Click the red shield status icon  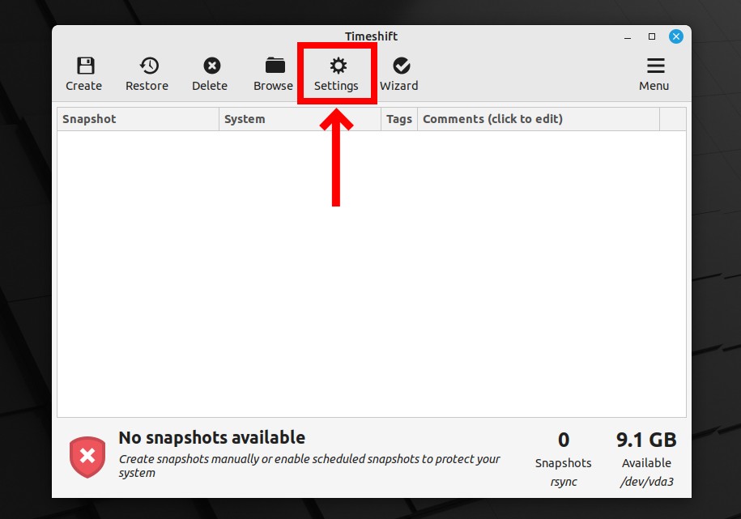tap(87, 457)
